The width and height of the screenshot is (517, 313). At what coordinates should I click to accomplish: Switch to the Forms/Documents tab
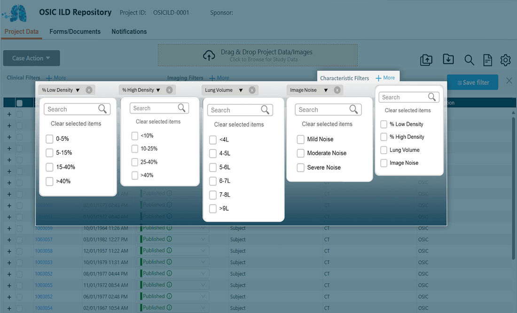(x=75, y=31)
